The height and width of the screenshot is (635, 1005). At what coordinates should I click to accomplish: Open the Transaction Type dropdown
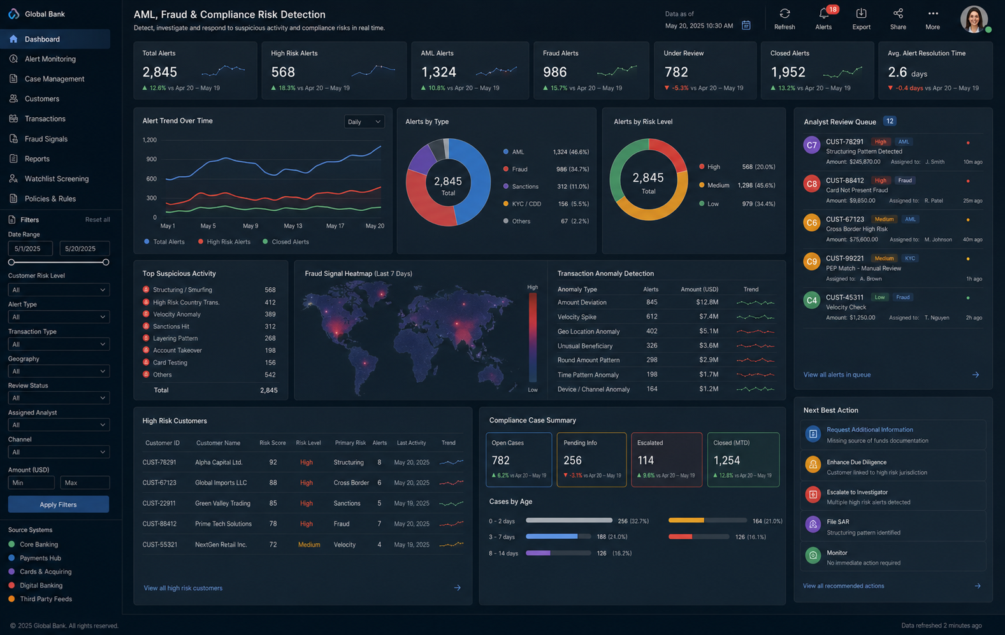58,344
